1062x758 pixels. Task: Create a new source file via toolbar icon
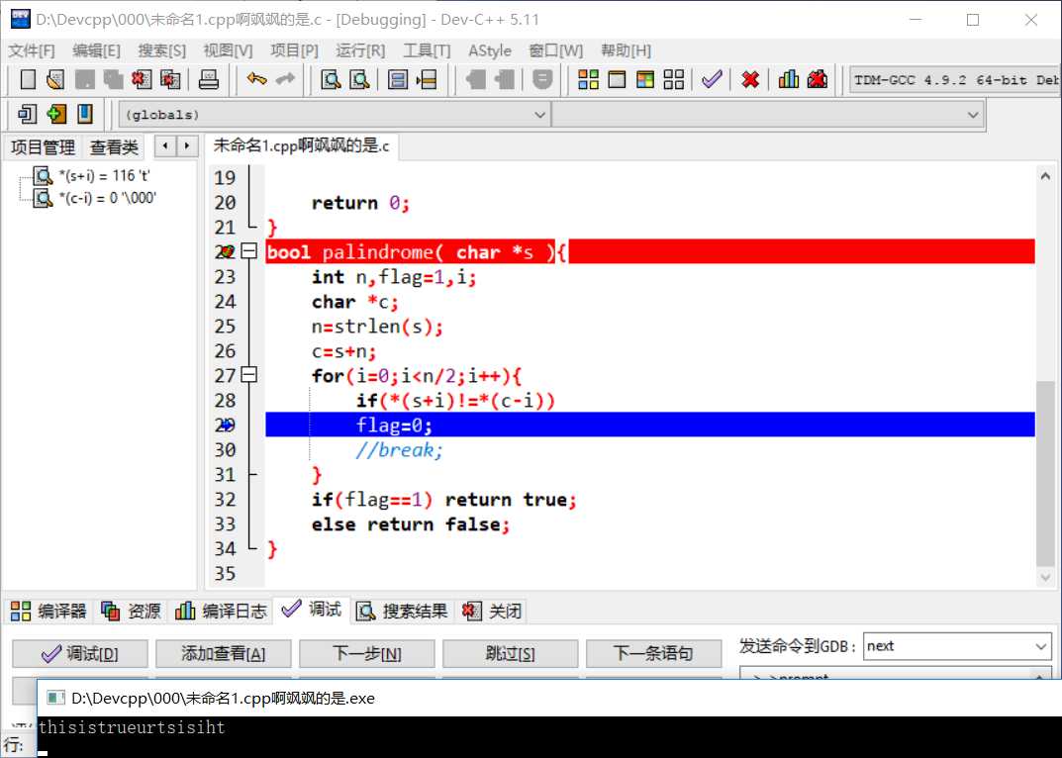coord(28,80)
